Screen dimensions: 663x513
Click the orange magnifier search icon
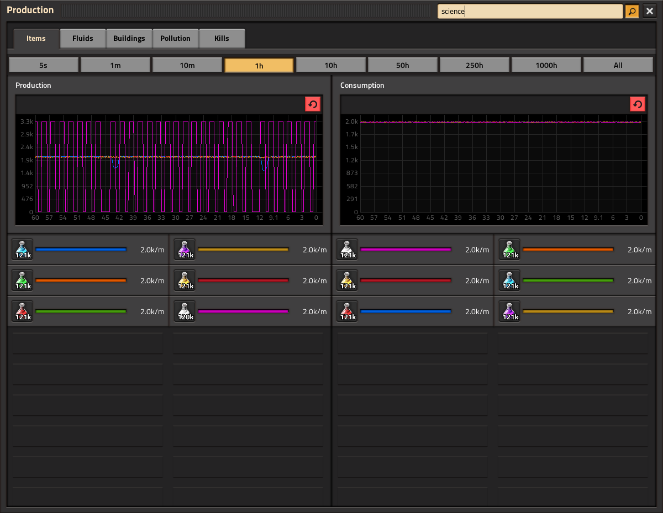[632, 11]
